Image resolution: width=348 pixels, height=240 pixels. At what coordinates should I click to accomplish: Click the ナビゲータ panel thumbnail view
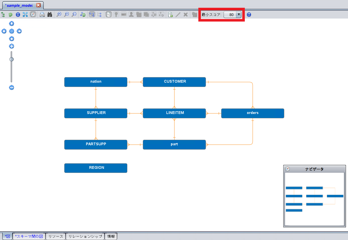314,199
